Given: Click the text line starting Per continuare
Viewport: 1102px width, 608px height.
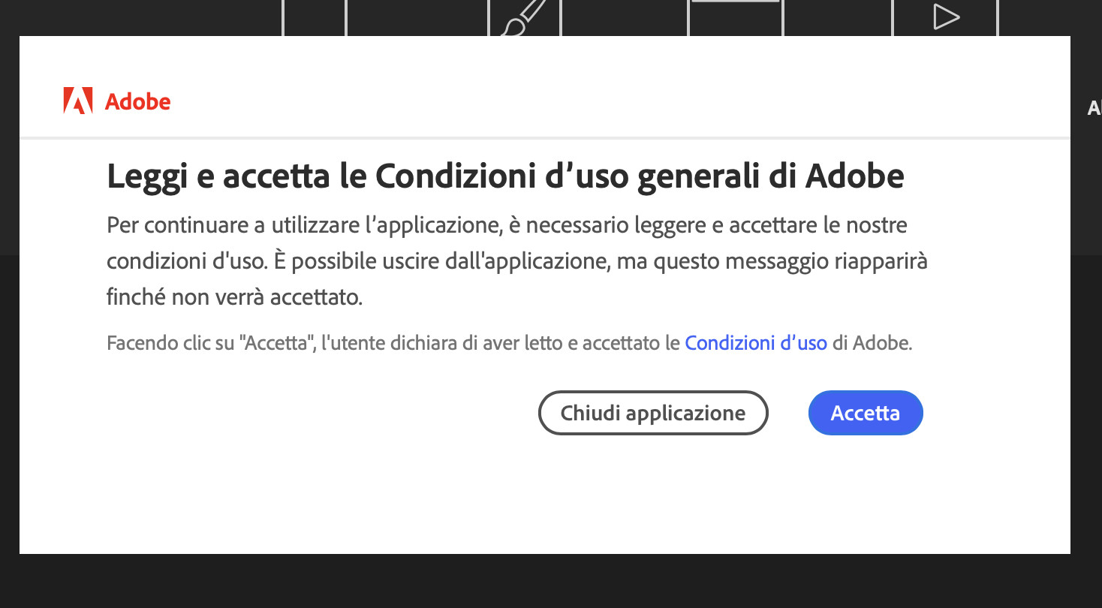Looking at the screenshot, I should 507,224.
